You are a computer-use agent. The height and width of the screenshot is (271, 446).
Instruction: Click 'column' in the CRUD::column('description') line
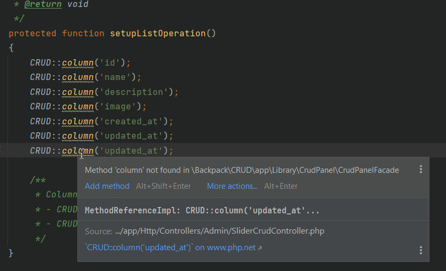78,92
